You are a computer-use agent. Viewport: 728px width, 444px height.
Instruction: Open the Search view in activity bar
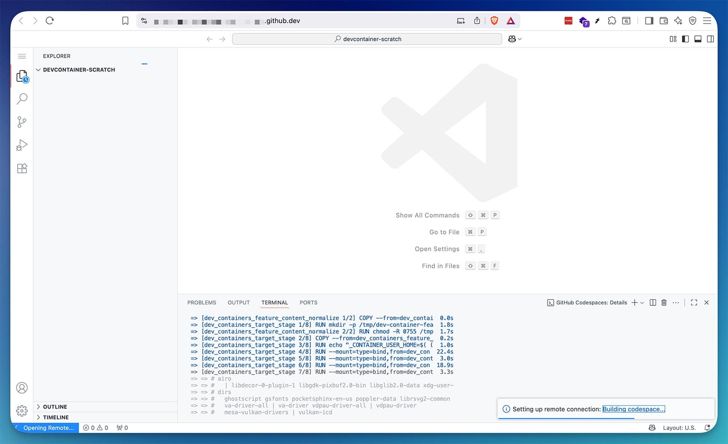click(x=22, y=99)
